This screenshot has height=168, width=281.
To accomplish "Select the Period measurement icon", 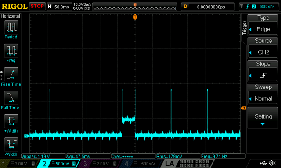I will click(11, 27).
